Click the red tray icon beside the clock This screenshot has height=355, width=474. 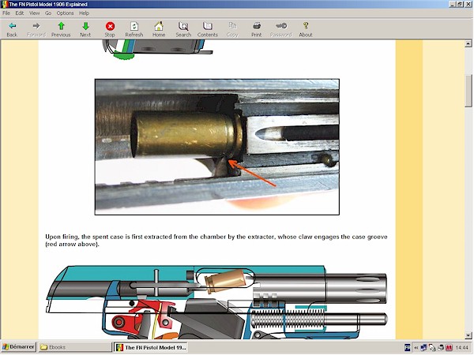click(449, 347)
